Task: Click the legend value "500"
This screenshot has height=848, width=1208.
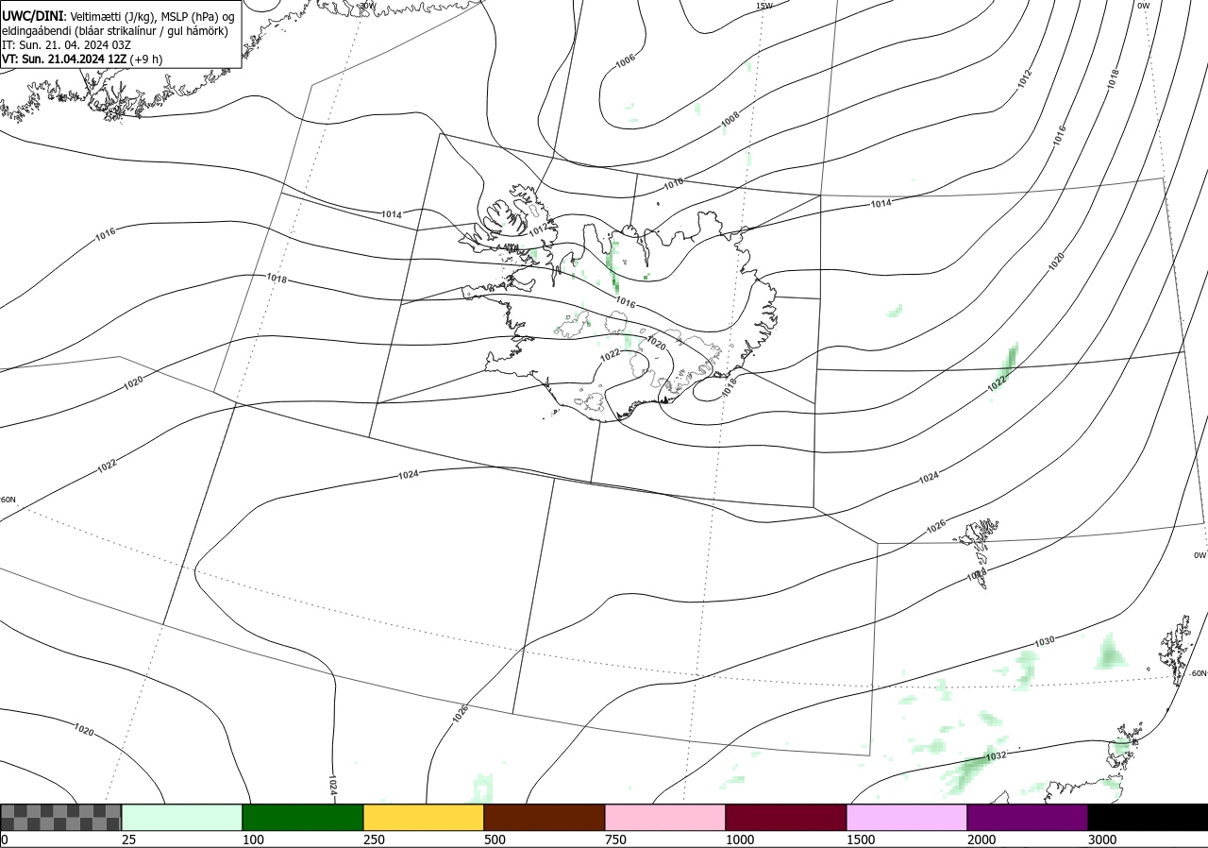Action: click(x=495, y=840)
